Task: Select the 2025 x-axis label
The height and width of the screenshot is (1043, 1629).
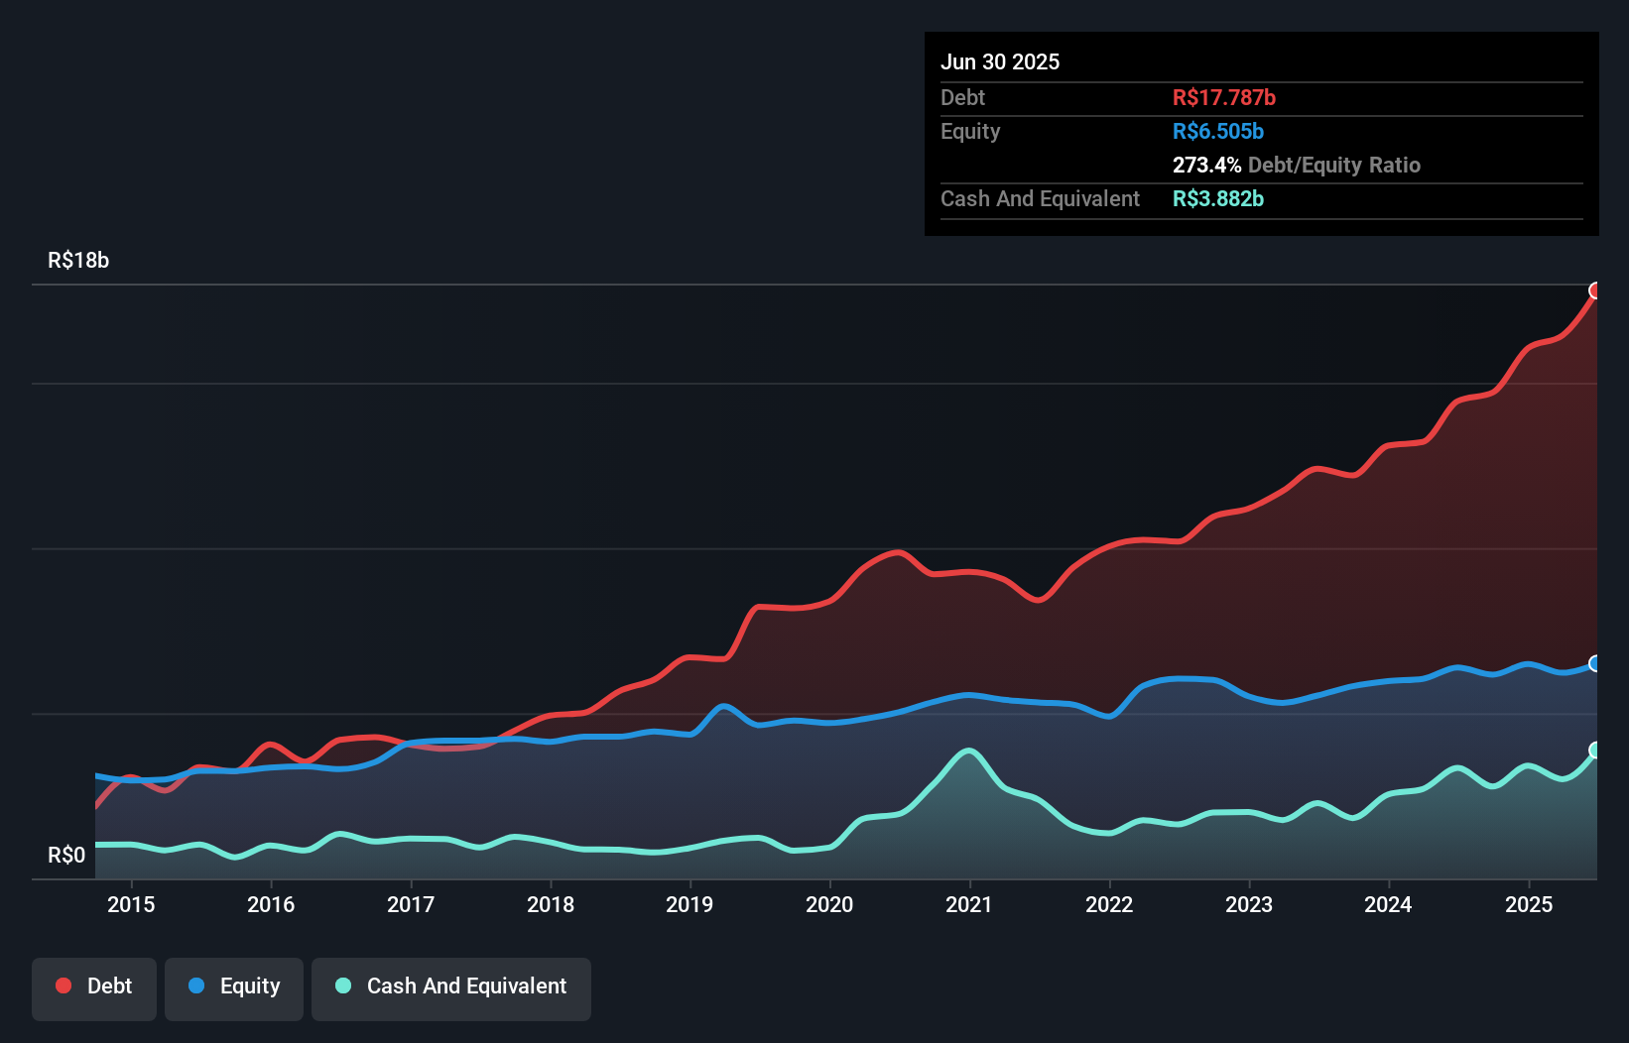Action: tap(1528, 904)
